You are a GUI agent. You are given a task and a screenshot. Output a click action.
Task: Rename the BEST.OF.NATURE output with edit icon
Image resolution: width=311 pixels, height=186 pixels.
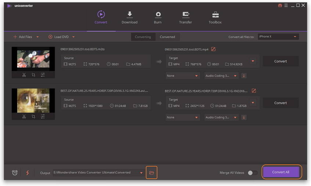pyautogui.click(x=254, y=91)
